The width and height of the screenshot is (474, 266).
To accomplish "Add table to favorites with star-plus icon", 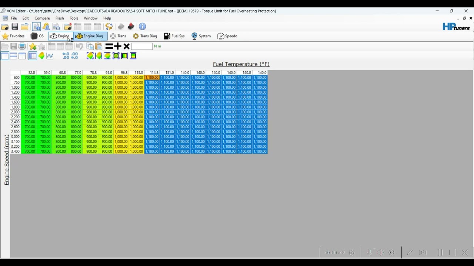I will click(x=33, y=46).
